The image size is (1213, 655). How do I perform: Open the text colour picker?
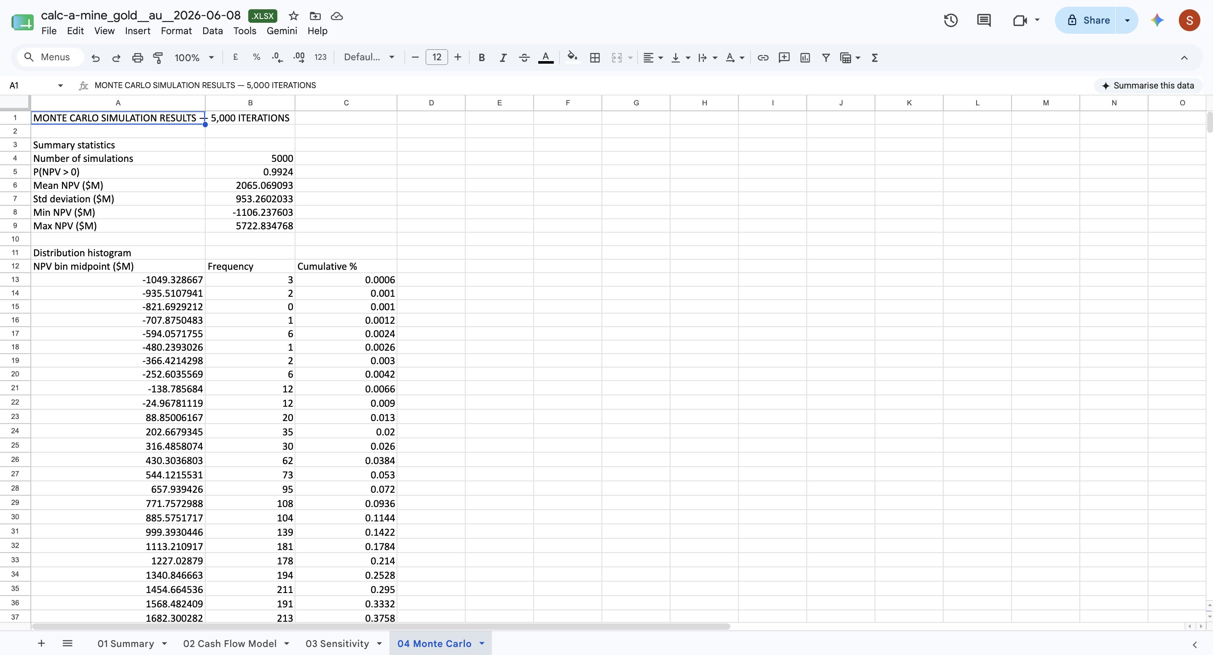tap(546, 57)
